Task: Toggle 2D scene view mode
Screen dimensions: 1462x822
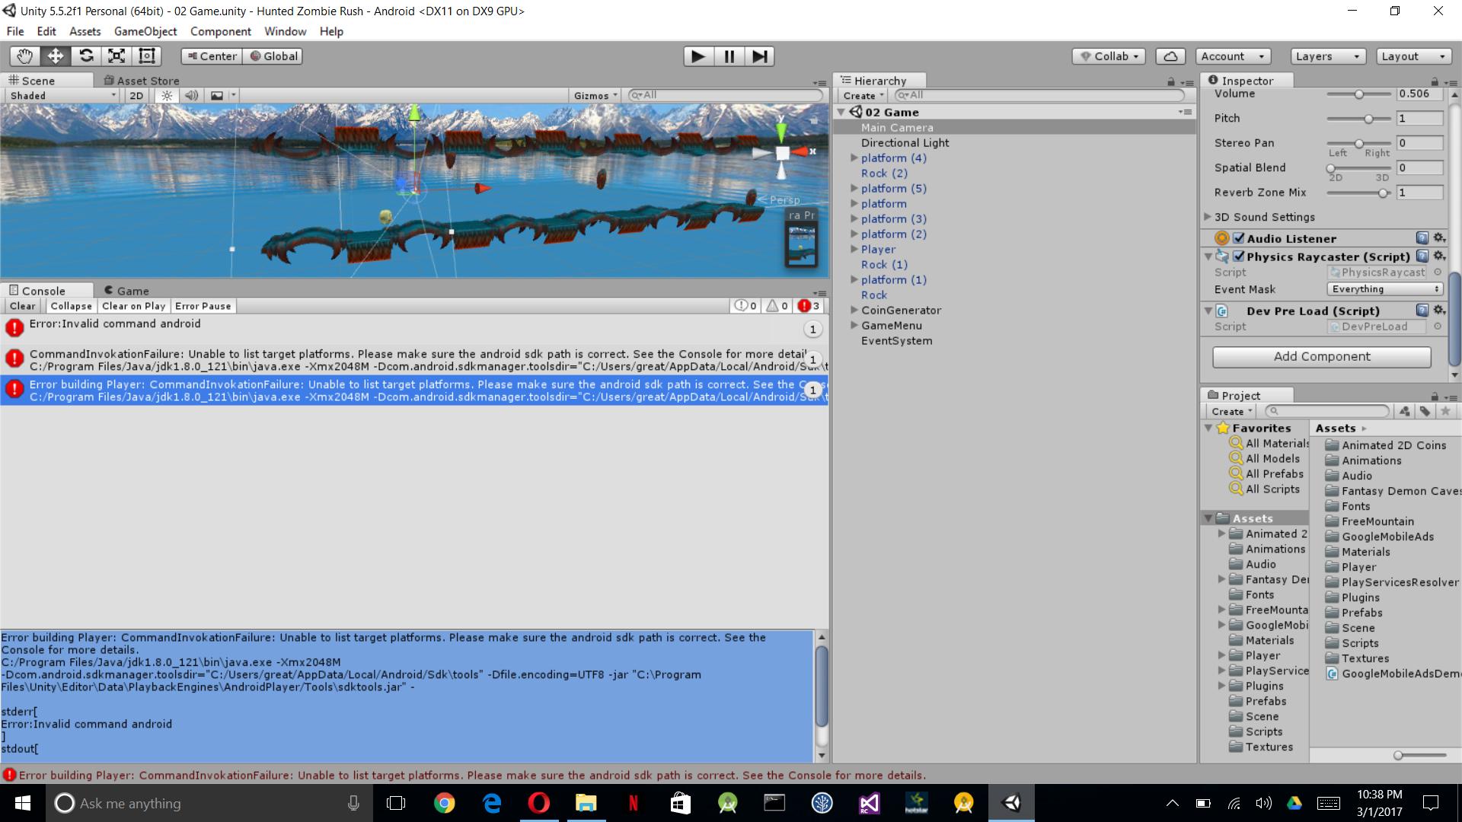Action: (x=136, y=96)
